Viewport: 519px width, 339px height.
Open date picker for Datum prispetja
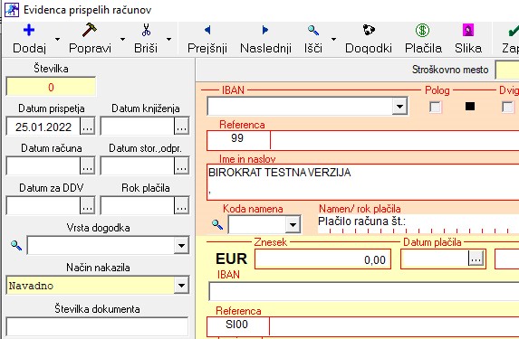point(87,126)
